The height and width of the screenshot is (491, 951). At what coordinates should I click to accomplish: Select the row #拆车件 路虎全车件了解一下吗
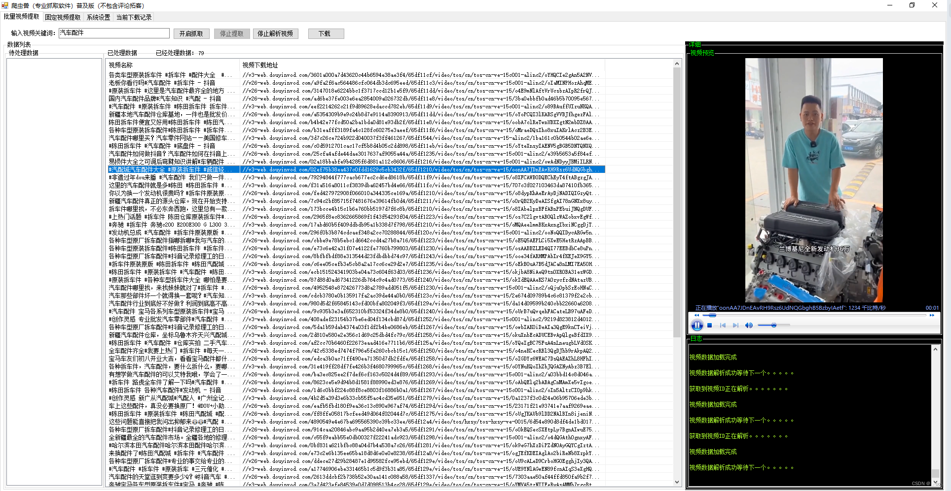(x=356, y=382)
